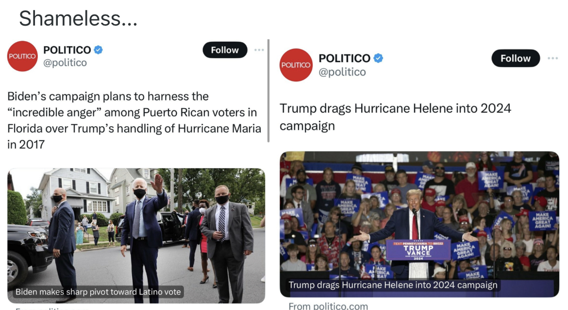
Task: Click the right POLITICO red profile avatar
Action: [296, 65]
